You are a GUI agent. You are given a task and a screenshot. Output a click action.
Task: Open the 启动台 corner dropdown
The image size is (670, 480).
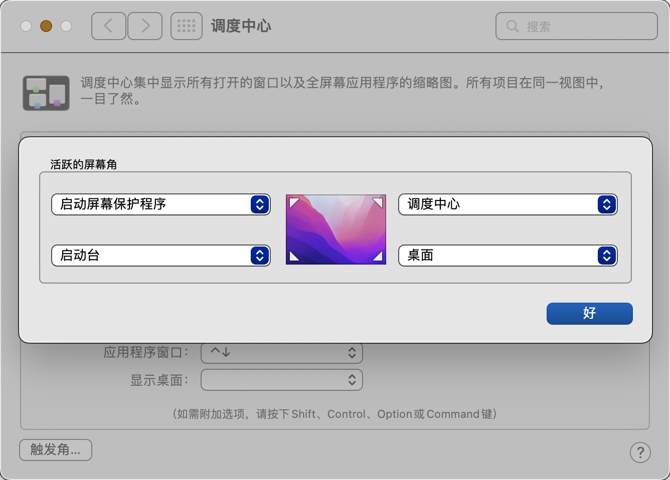click(160, 256)
